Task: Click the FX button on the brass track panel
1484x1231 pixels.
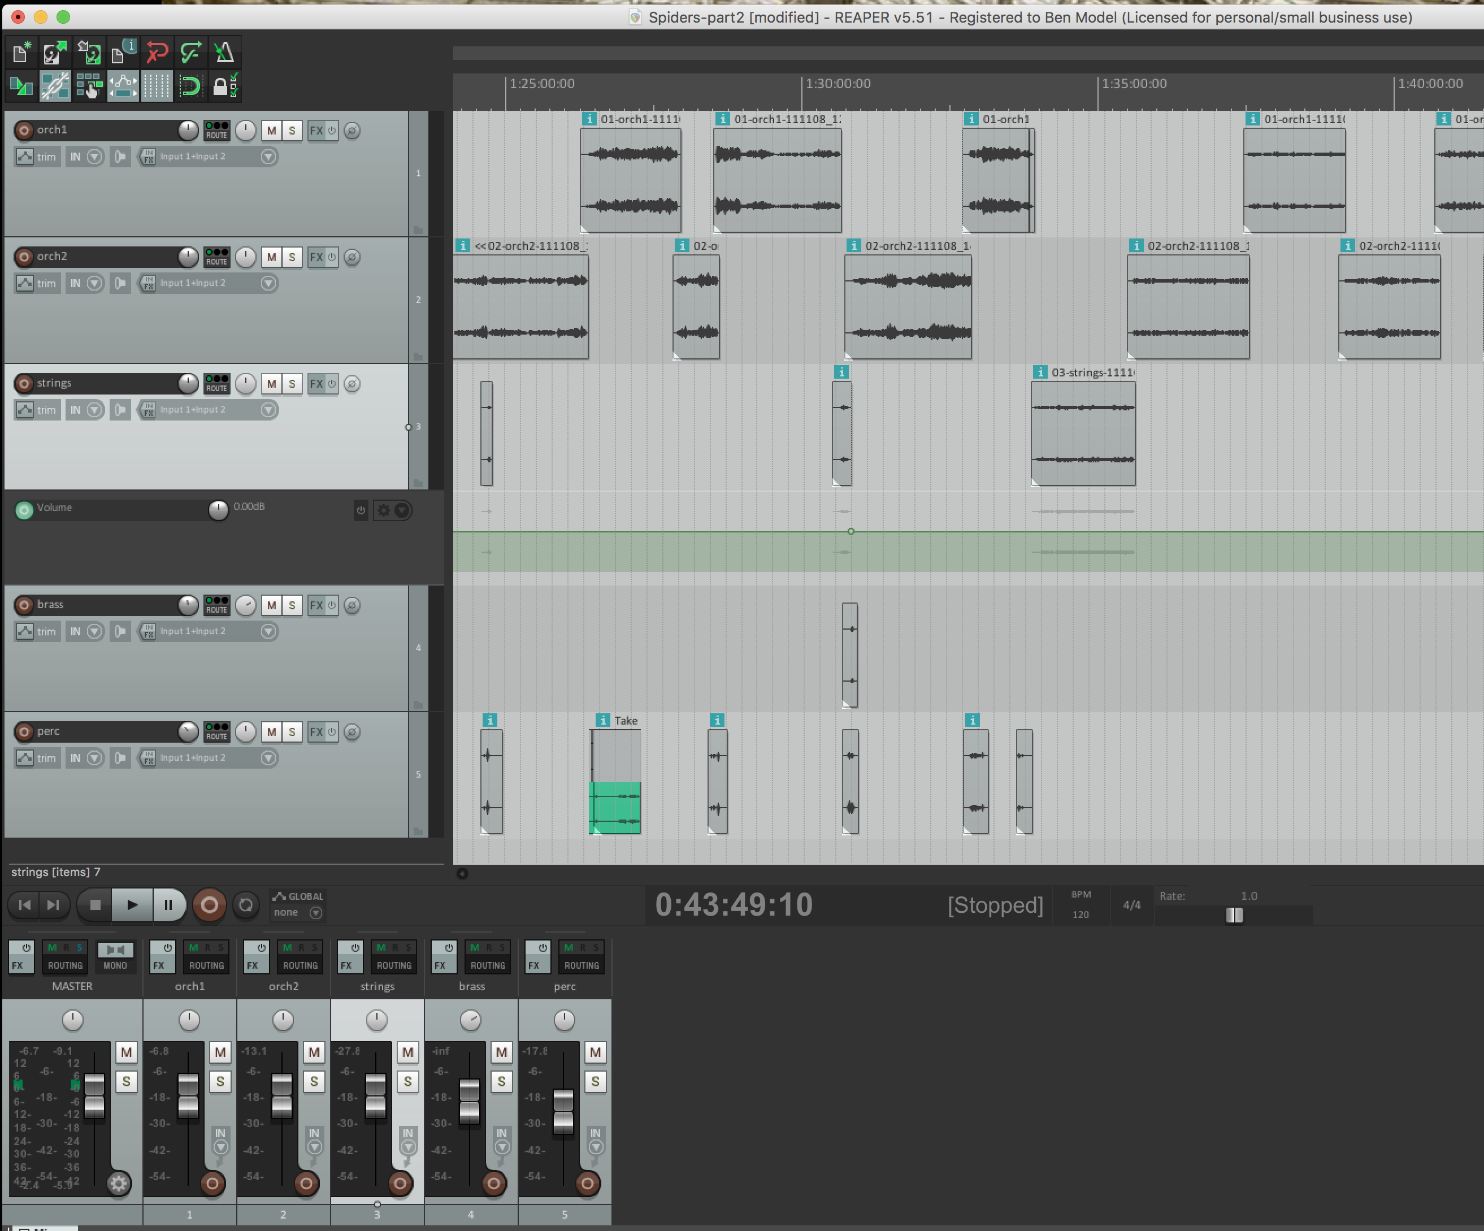Action: coord(316,605)
